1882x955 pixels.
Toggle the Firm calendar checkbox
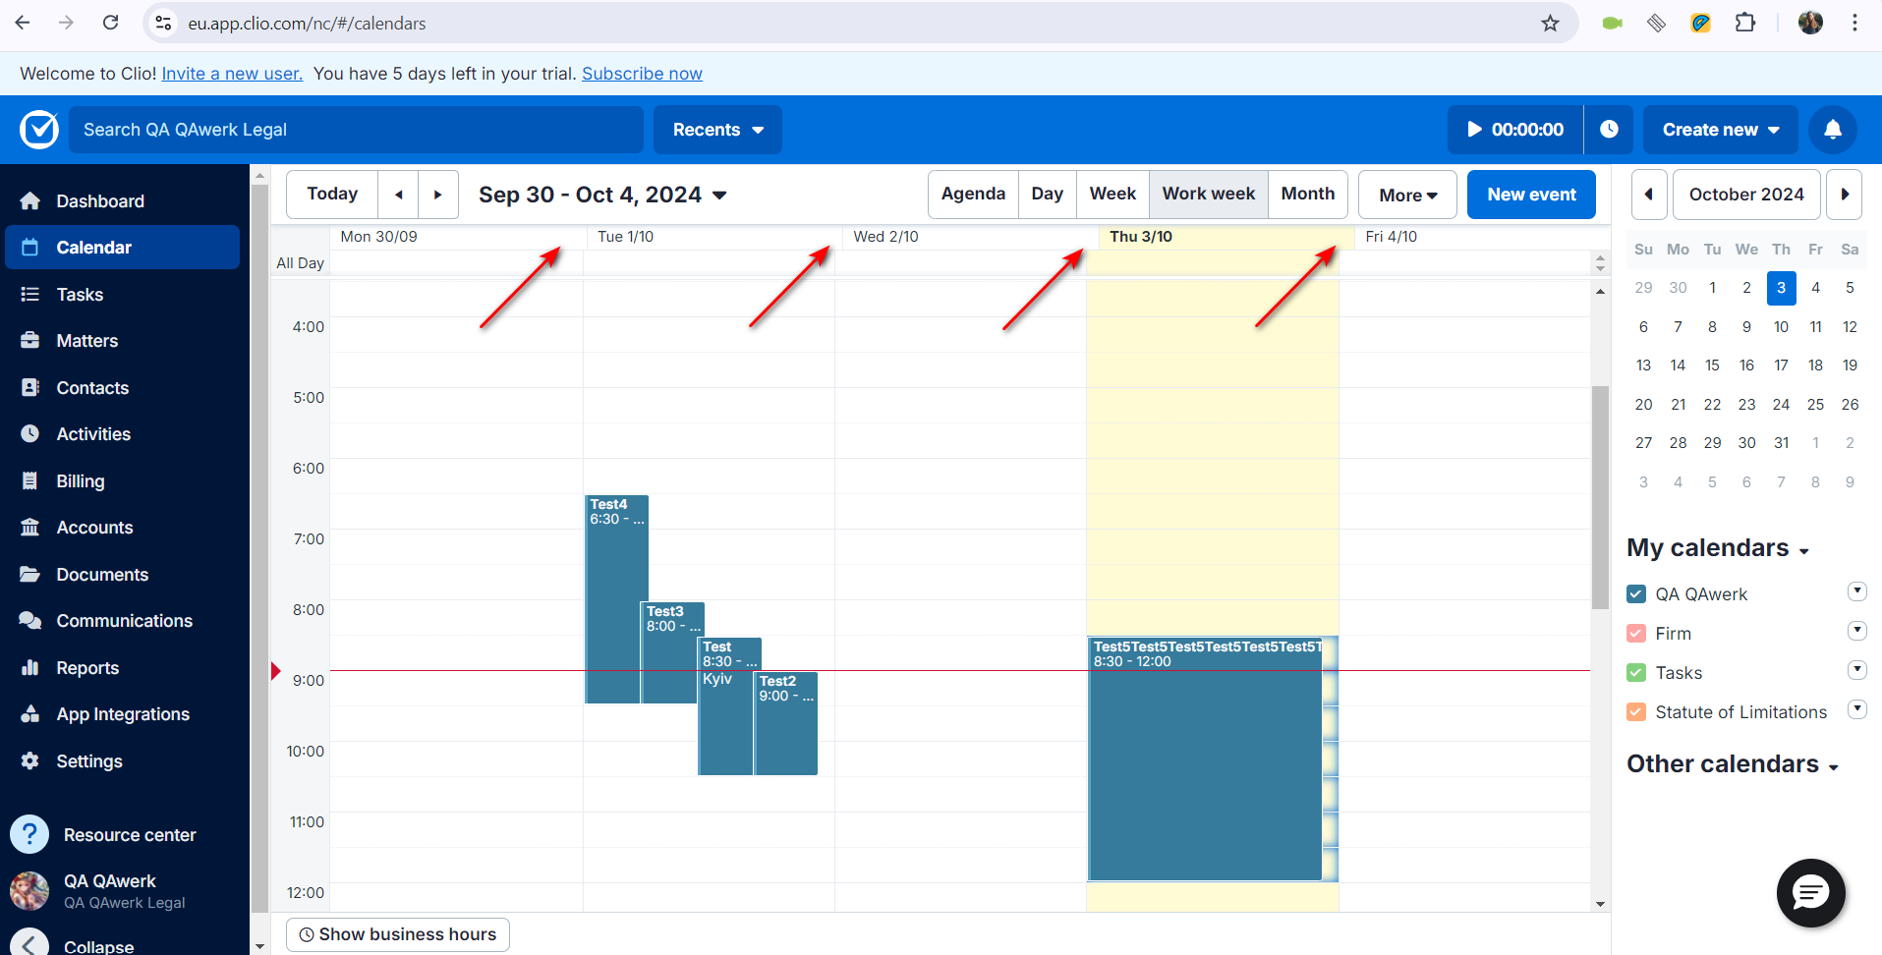pos(1636,634)
